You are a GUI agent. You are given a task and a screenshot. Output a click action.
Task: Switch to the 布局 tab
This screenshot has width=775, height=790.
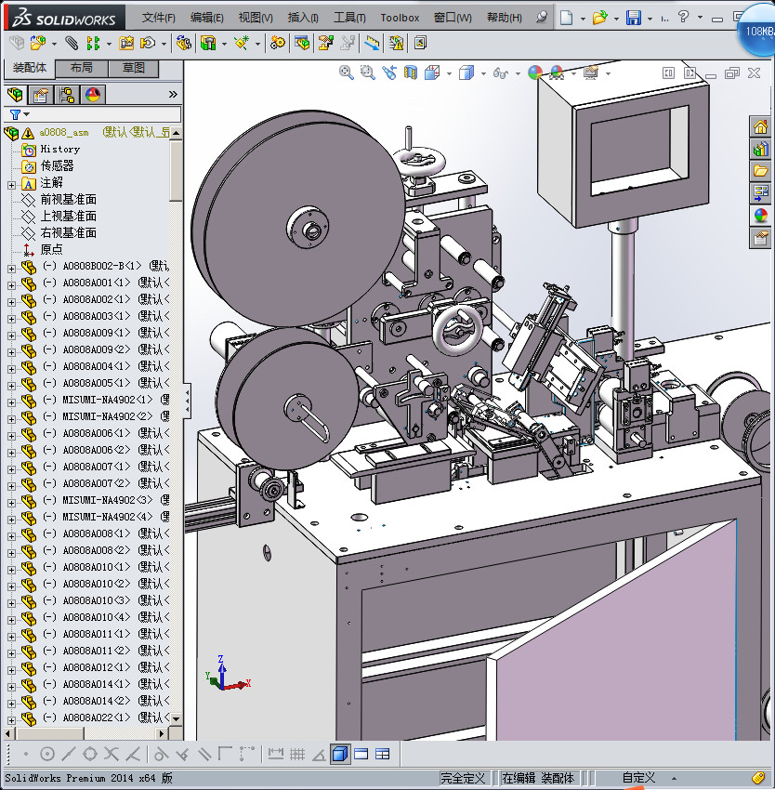81,69
